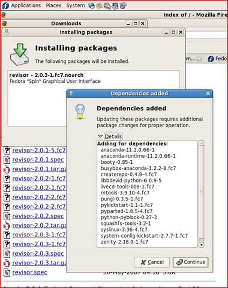Select python-pyblock-0.27-3 entry
Screen dimensions: 228x288
coord(129,217)
